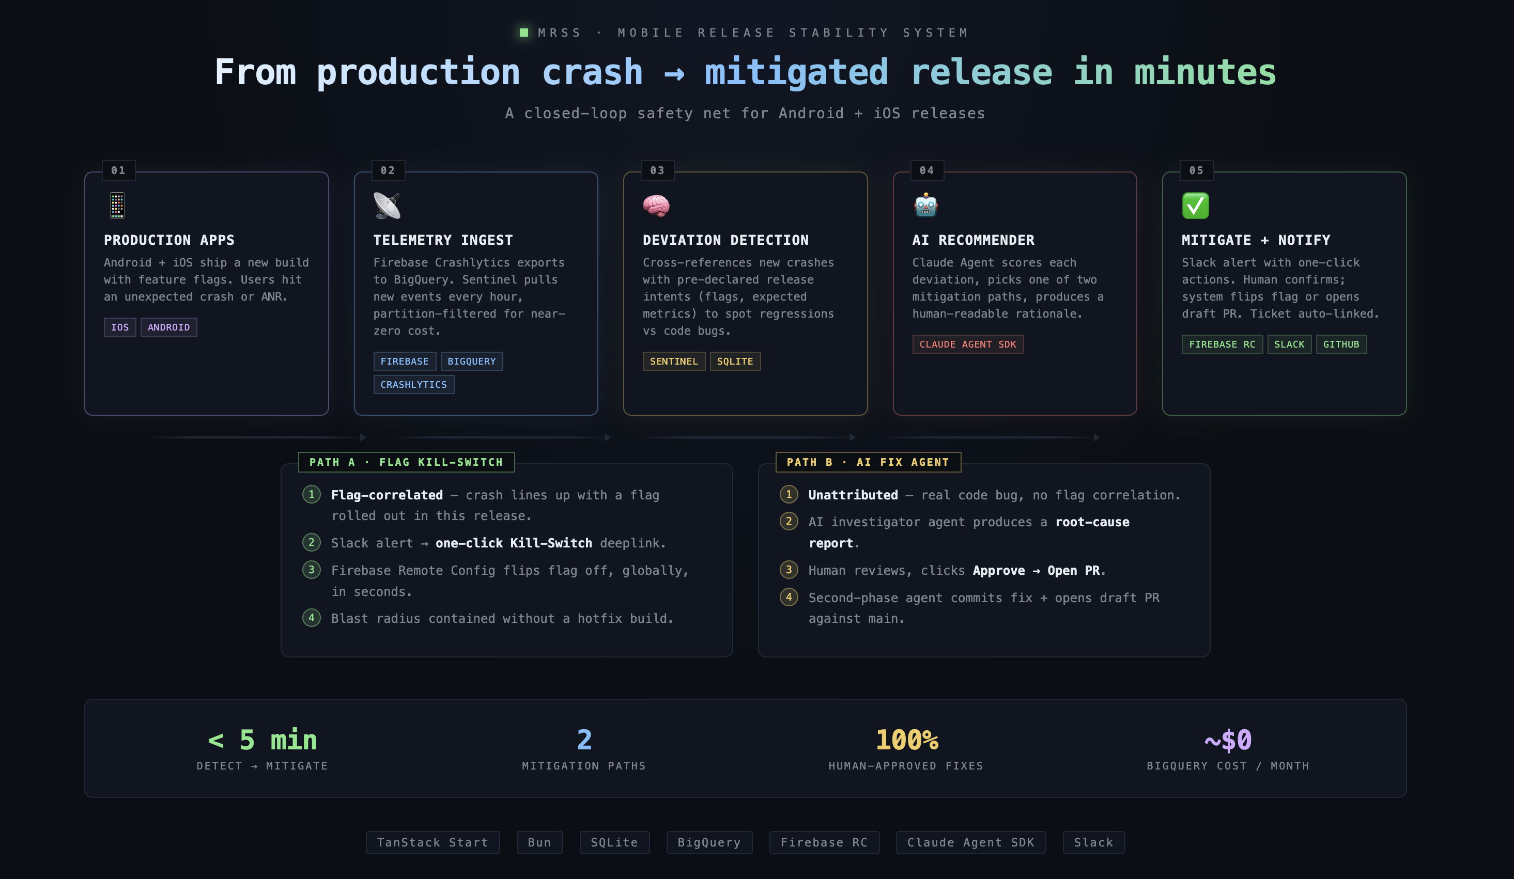Click the mobile phone icon in Production Apps card
Screen dimensions: 1514x879
117,206
